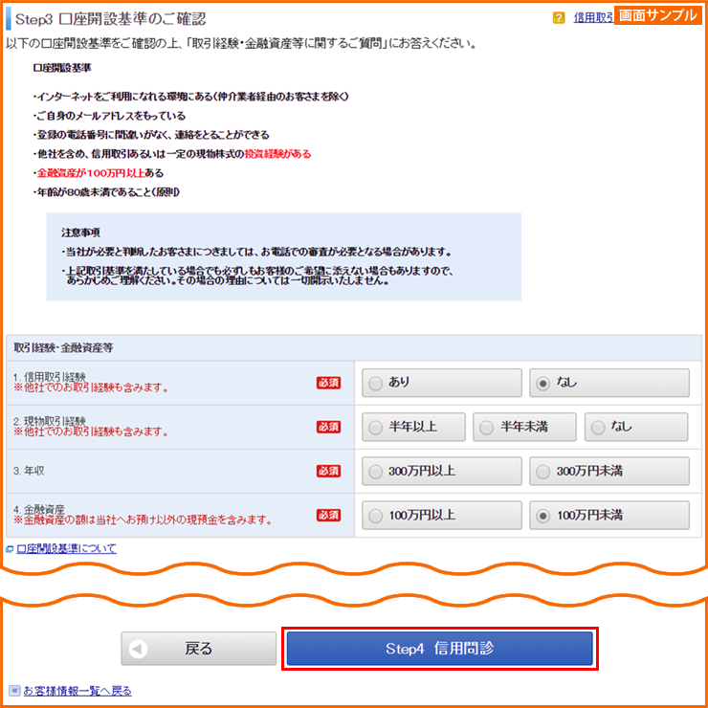
Task: Click the small icon beside 口座開設基準について
Action: point(10,549)
